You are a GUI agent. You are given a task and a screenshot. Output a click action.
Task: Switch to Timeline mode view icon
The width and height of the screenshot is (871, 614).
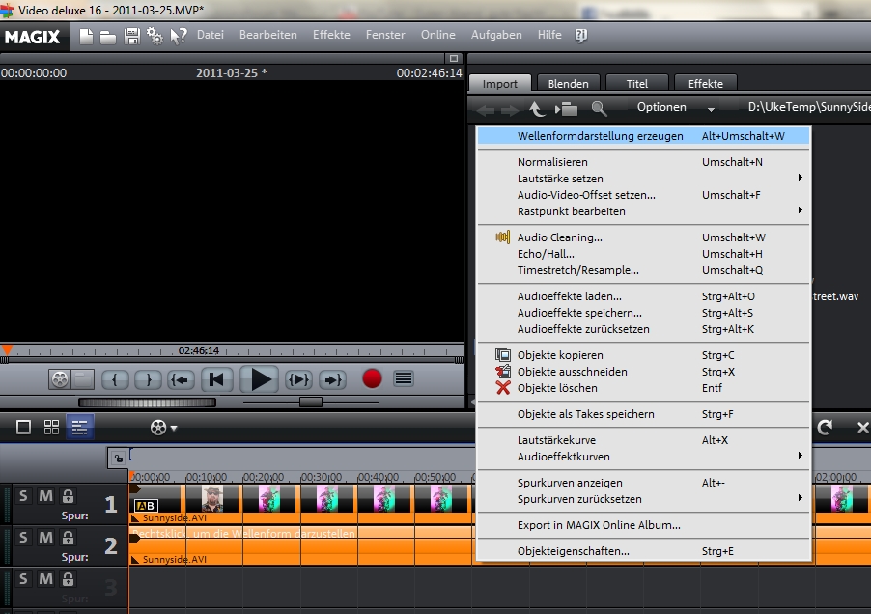tap(80, 427)
